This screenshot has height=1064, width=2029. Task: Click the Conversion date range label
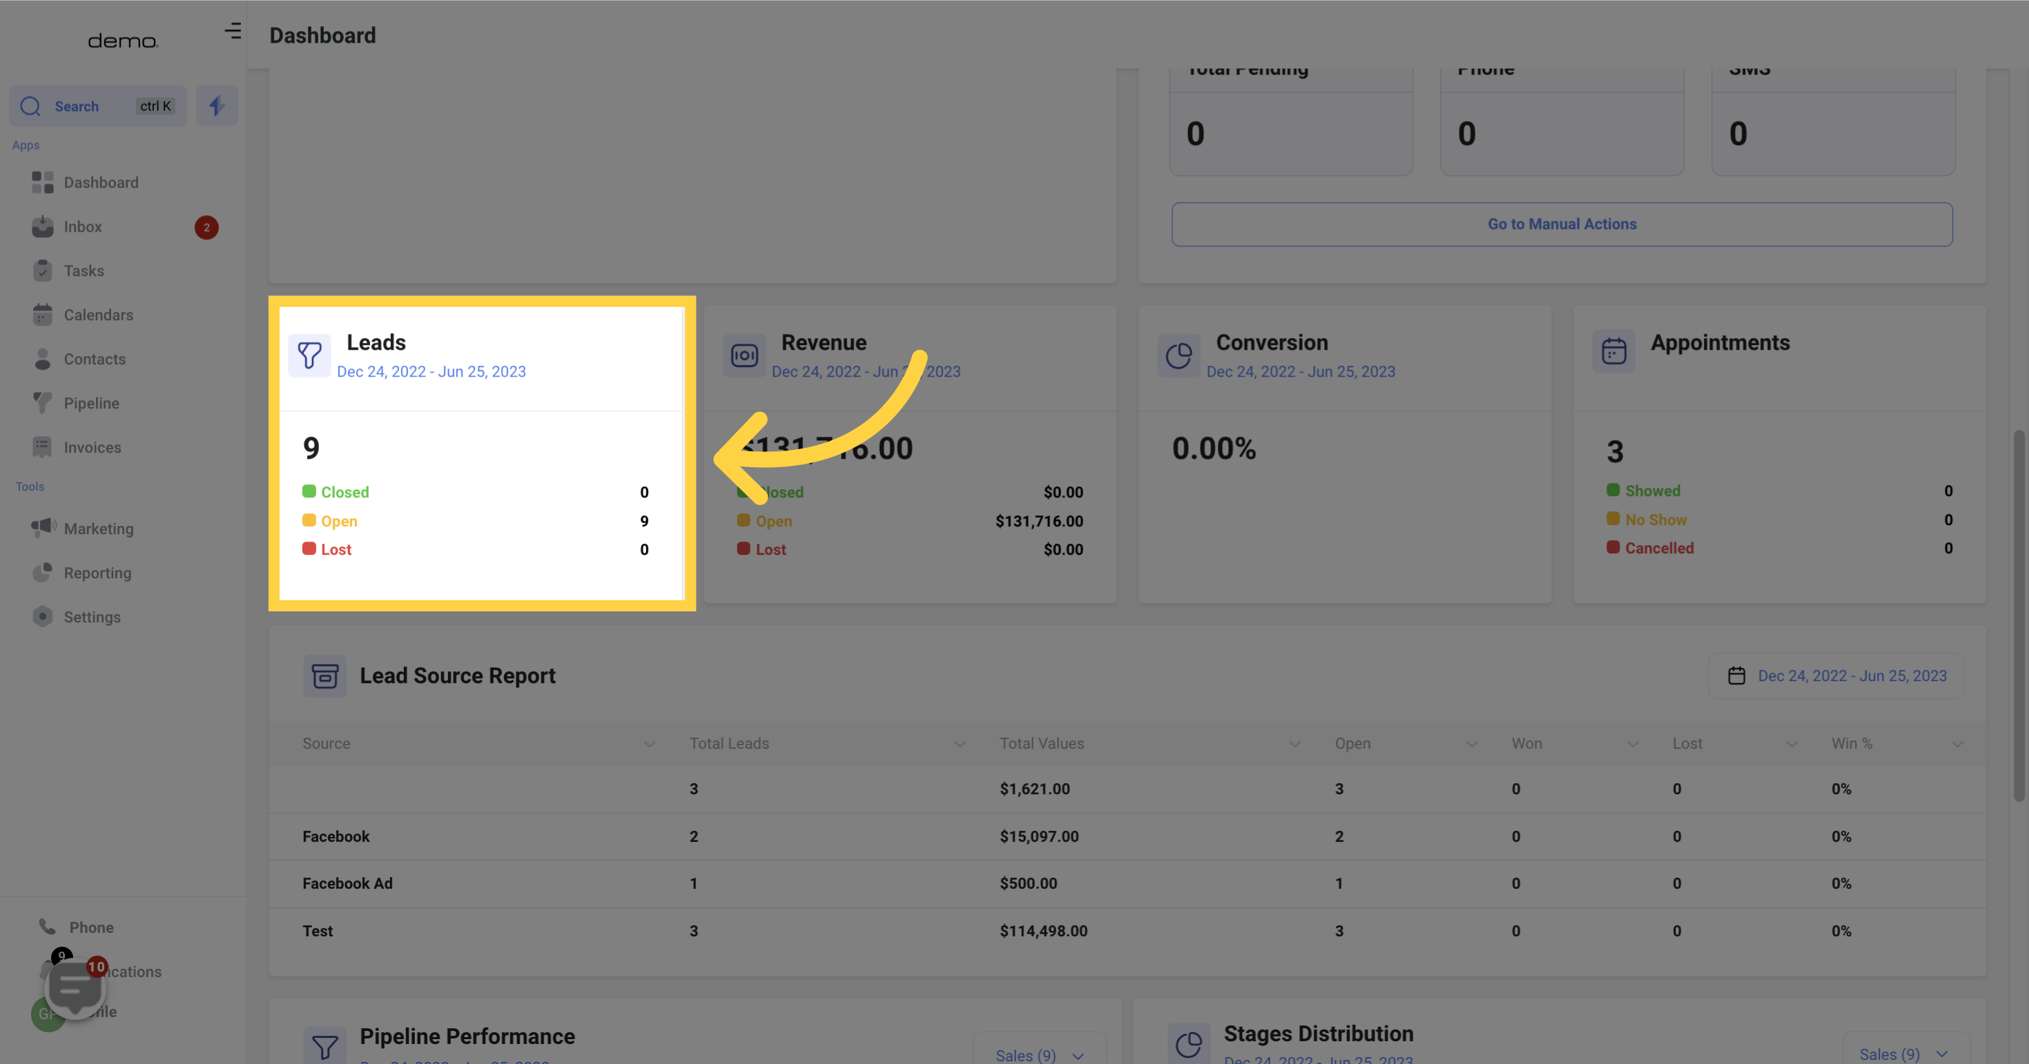click(x=1299, y=372)
